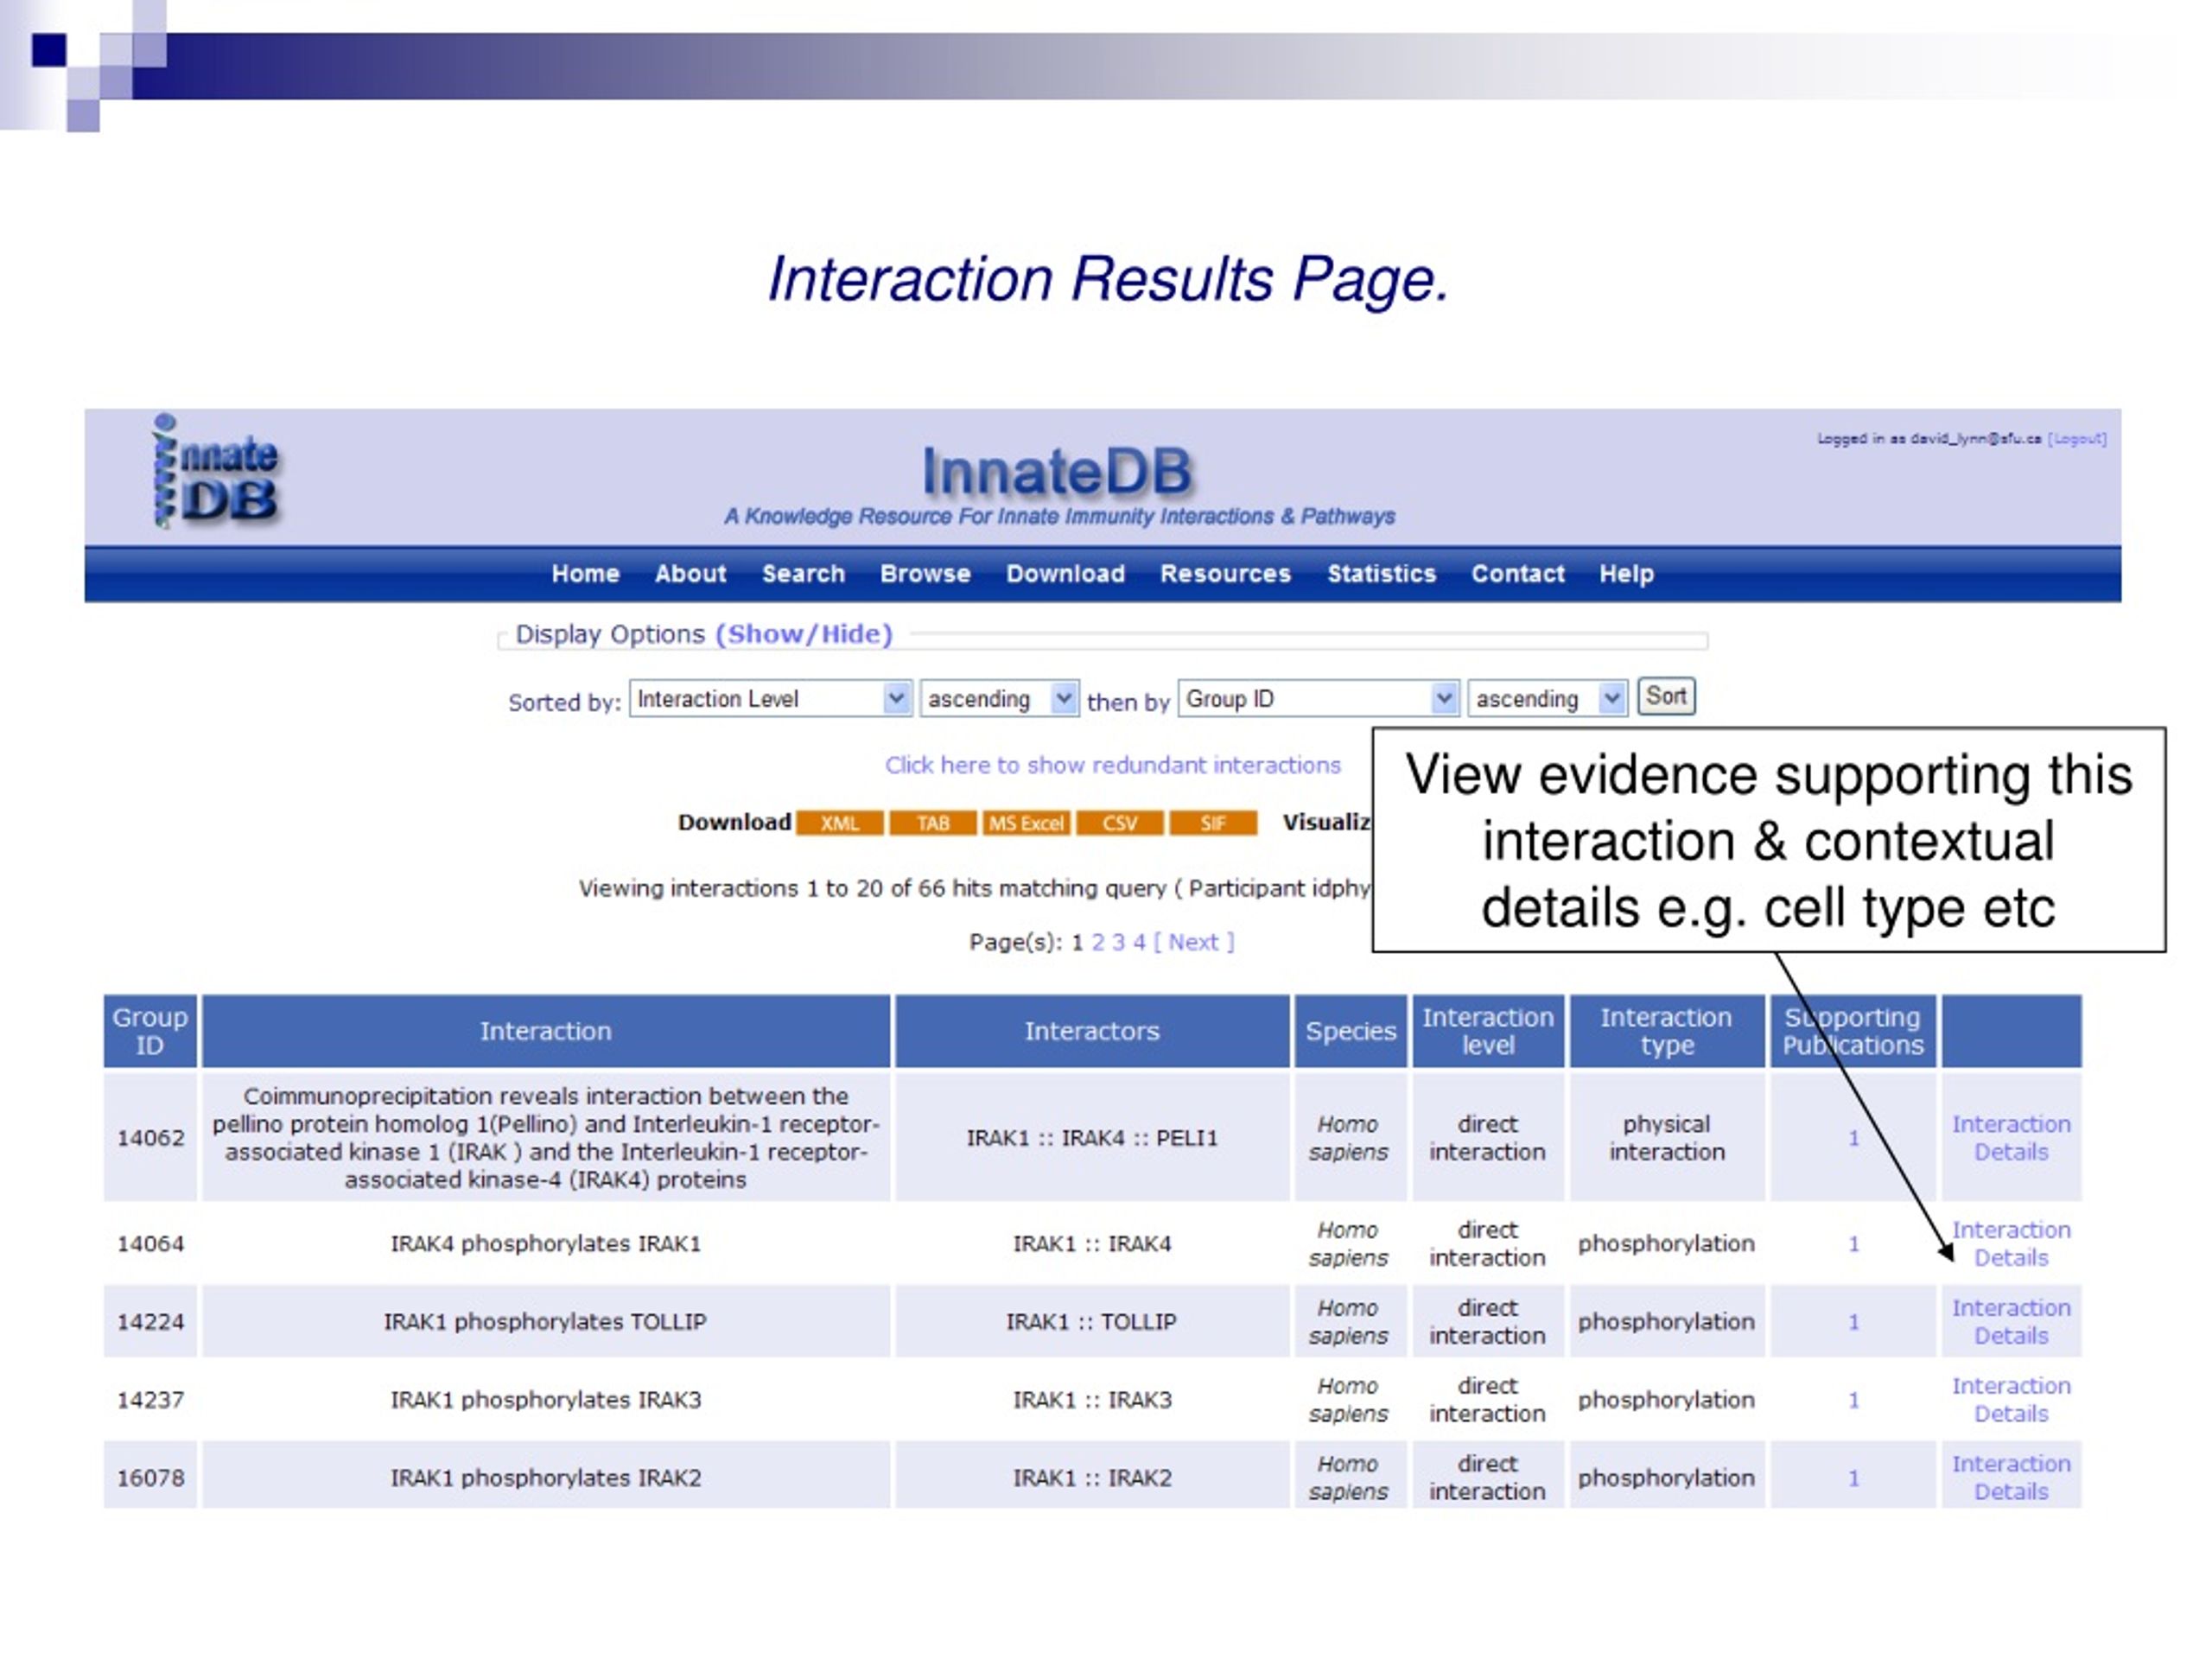This screenshot has height=1659, width=2212.
Task: Open Interaction Details for group 14224
Action: tap(2011, 1322)
